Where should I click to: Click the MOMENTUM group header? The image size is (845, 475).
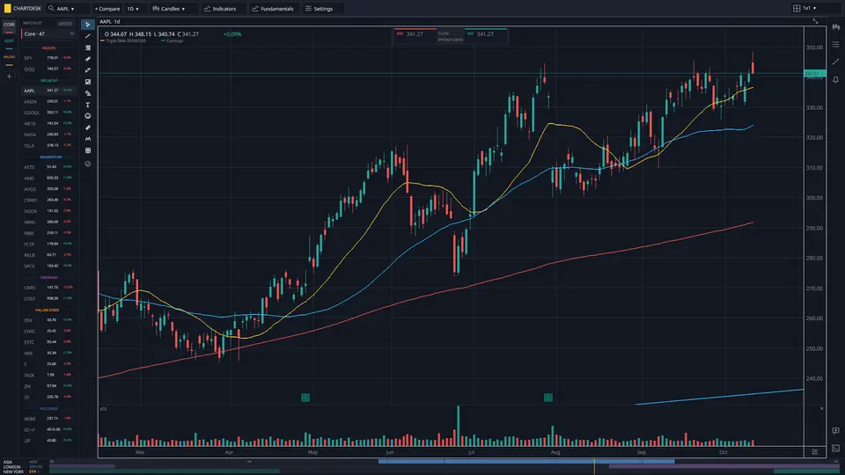(x=51, y=157)
